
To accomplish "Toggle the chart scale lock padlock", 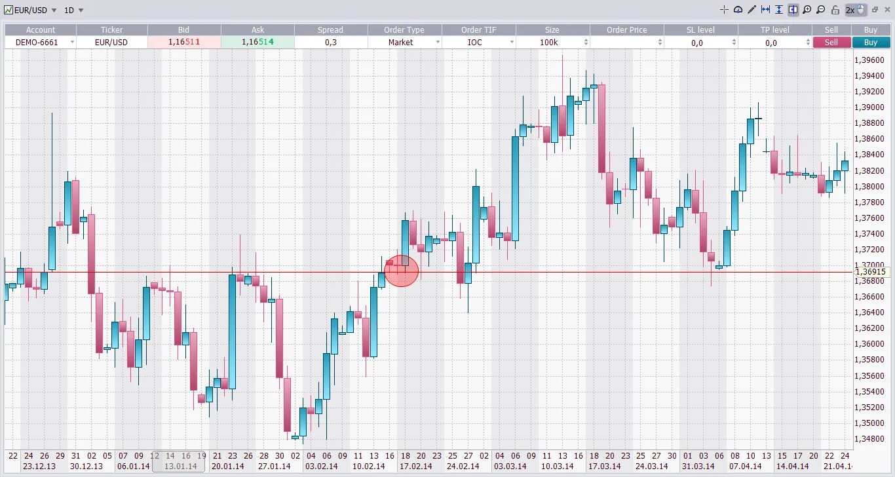I will pos(836,9).
